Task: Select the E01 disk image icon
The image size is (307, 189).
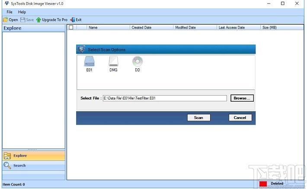Action: (89, 62)
